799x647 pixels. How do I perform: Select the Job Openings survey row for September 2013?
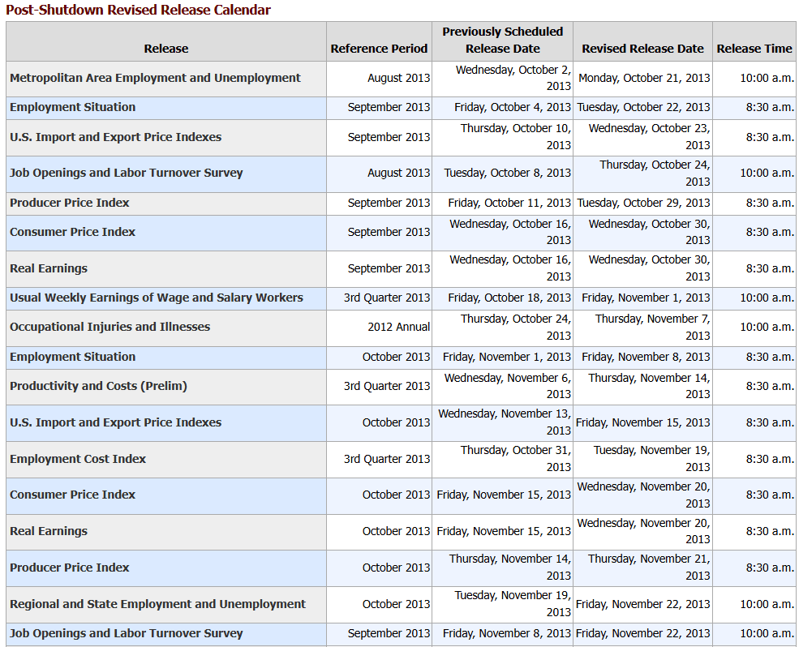126,633
